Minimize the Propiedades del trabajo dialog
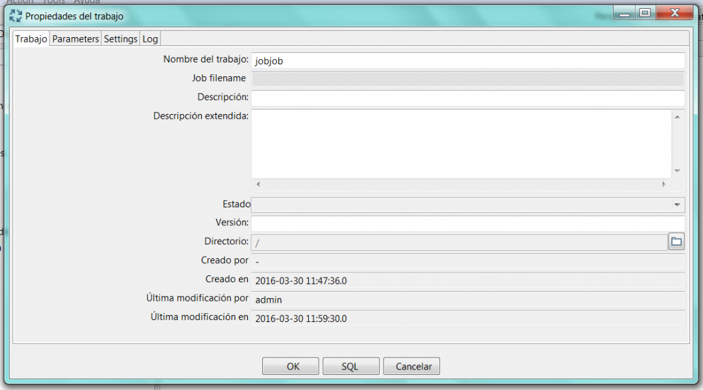This screenshot has height=390, width=703. (x=624, y=13)
